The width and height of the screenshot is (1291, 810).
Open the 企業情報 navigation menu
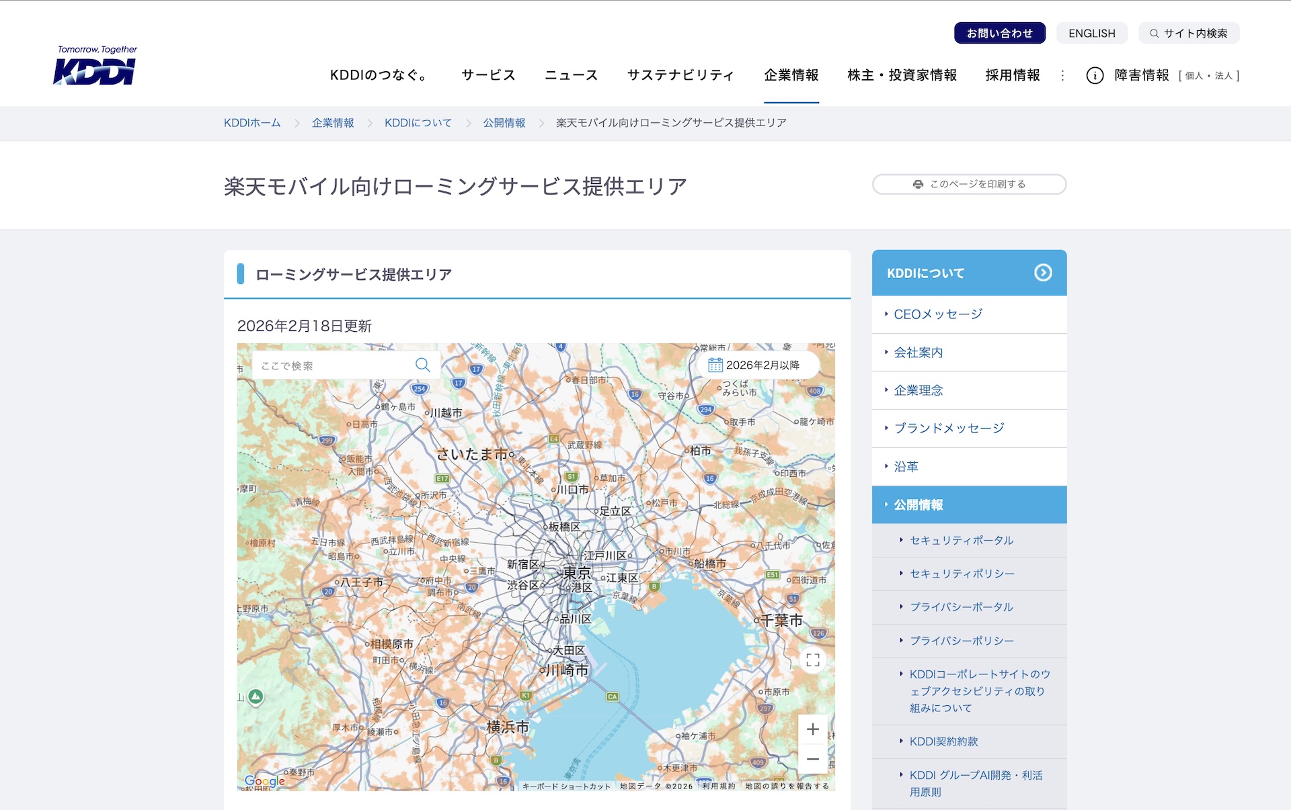click(791, 75)
